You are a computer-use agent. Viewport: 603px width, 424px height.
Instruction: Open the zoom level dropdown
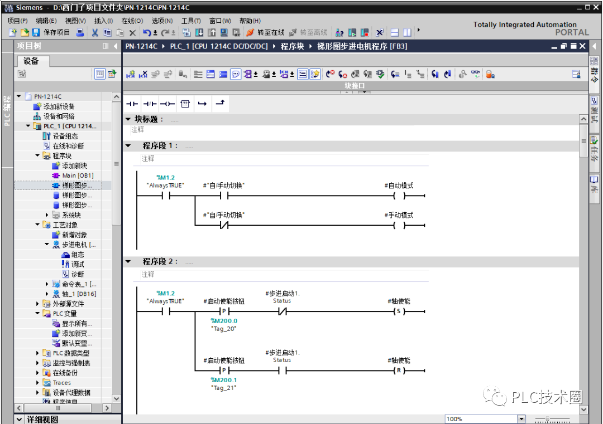521,419
